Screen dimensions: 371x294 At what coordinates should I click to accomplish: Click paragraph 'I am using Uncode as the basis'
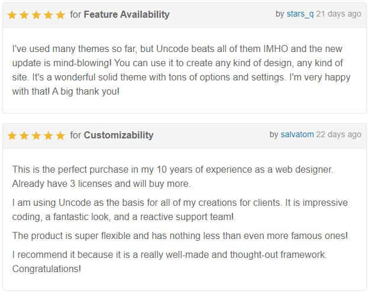click(180, 209)
